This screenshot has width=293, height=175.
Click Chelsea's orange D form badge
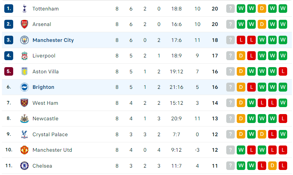pos(272,166)
